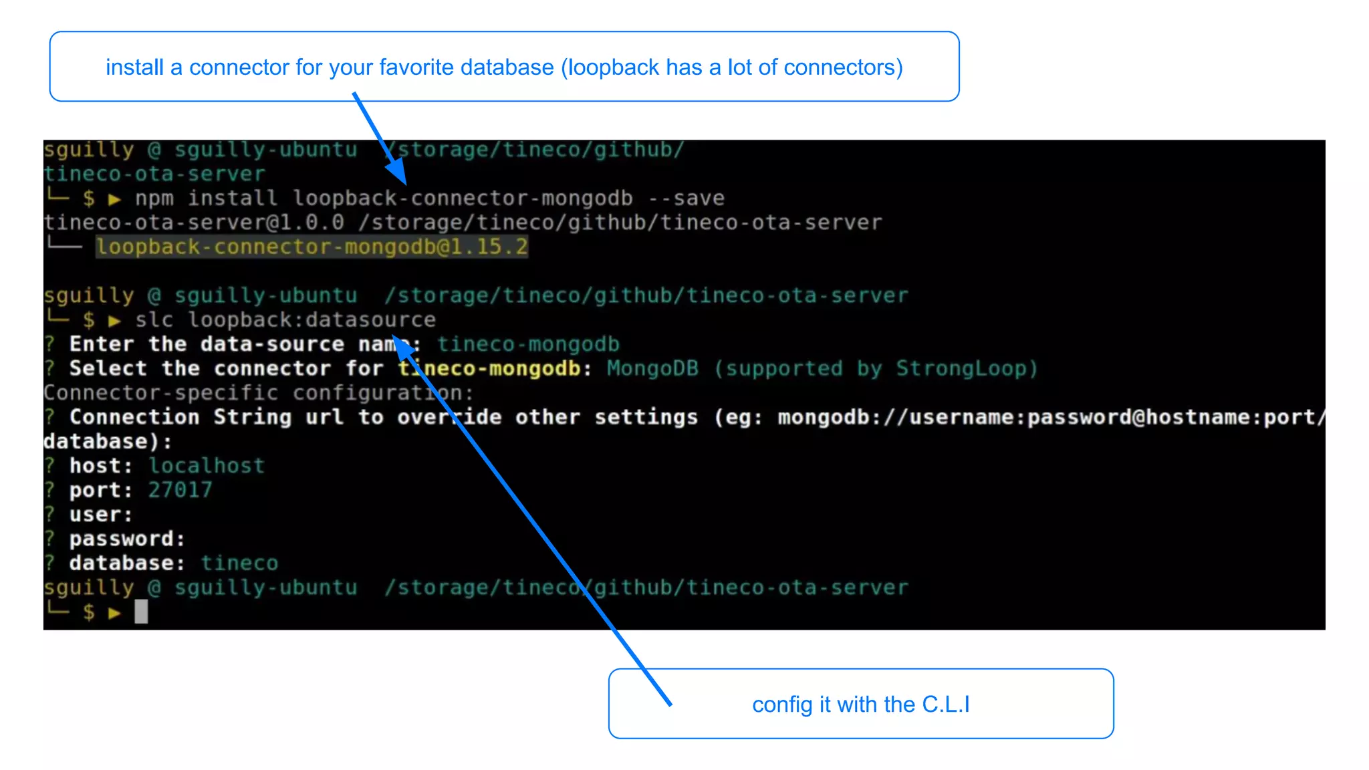Click the 'npm install loopback-connector-mongodb --save' command text
The height and width of the screenshot is (770, 1369).
pos(430,199)
